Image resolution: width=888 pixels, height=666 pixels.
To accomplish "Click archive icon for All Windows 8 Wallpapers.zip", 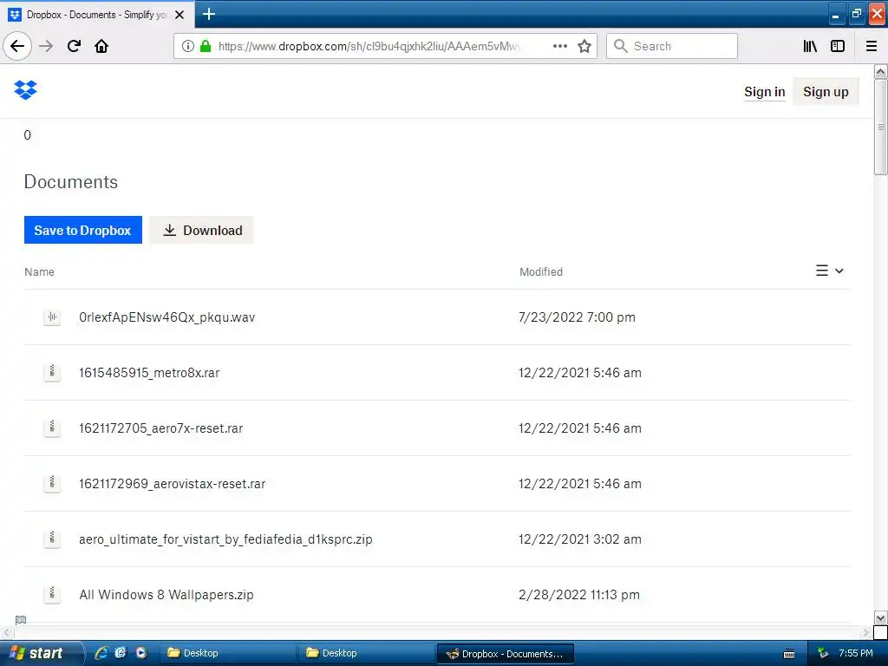I will [52, 595].
